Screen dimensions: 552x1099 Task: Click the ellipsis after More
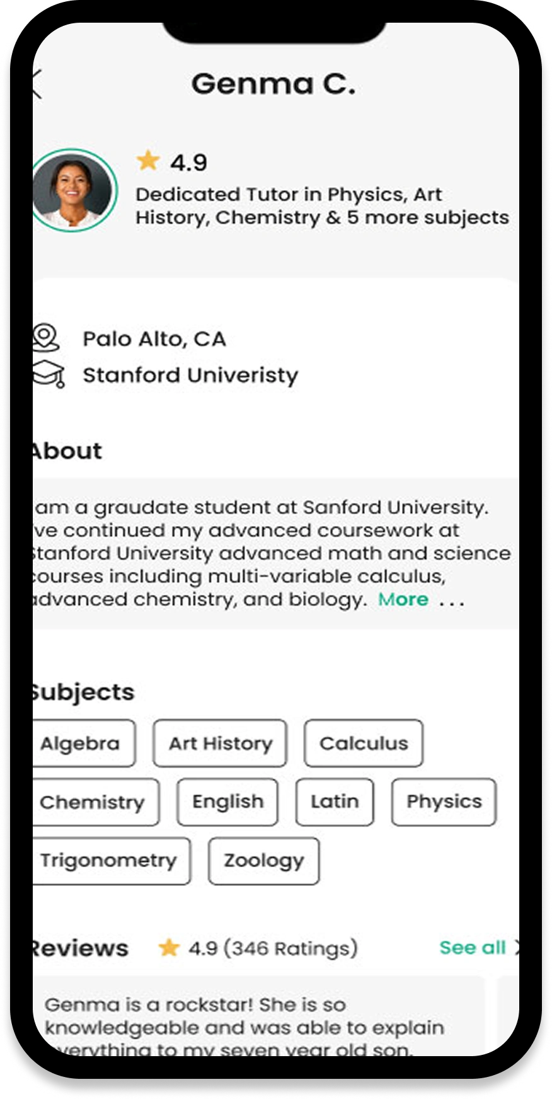click(452, 601)
